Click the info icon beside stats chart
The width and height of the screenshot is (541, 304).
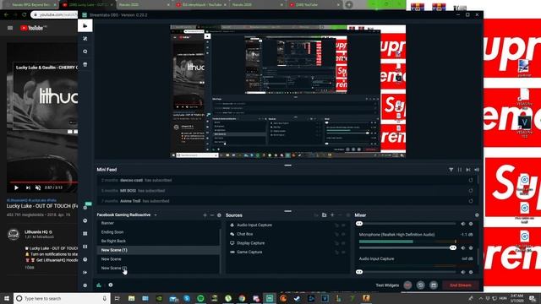(x=111, y=285)
